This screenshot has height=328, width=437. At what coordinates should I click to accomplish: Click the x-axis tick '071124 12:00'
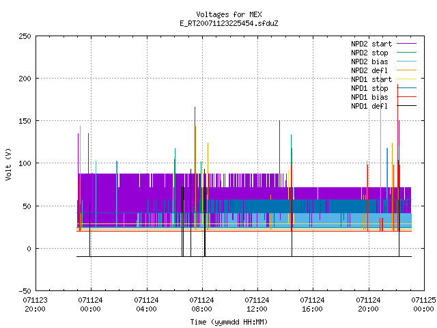(257, 305)
